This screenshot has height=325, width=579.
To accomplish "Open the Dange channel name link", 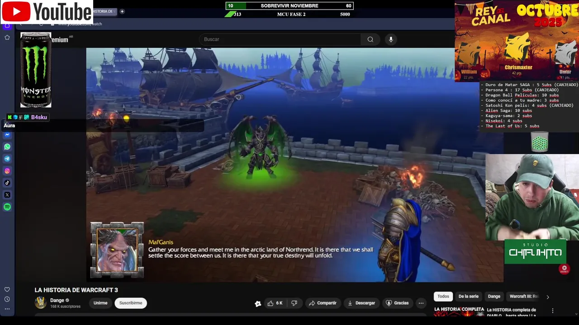I will [x=57, y=300].
